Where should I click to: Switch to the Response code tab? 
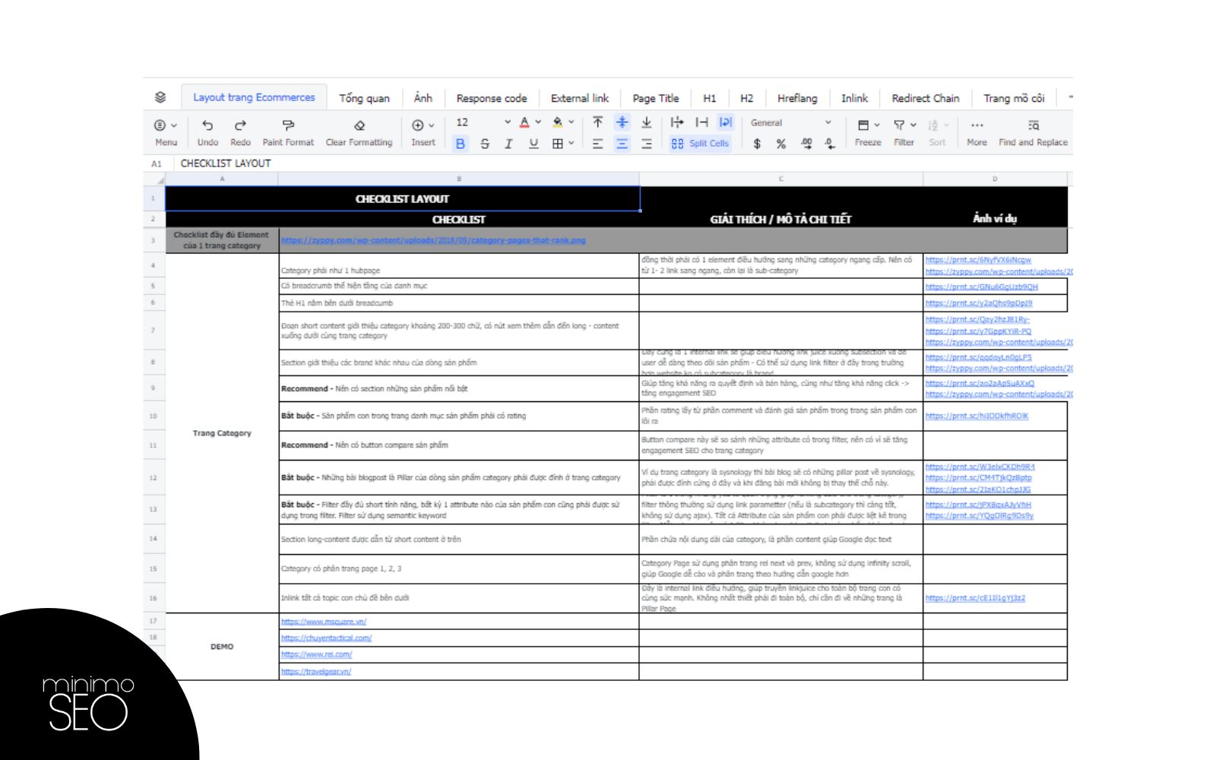click(492, 98)
